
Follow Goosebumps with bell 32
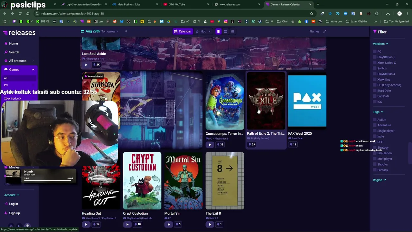(220, 145)
